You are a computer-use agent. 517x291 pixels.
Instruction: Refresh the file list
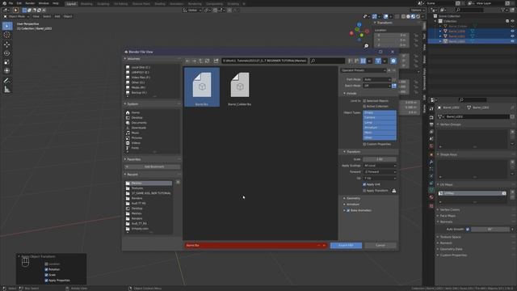coord(207,61)
